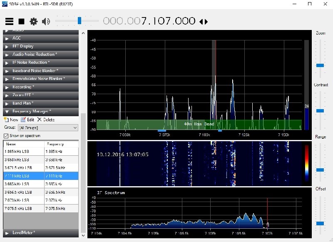The width and height of the screenshot is (333, 242).
Task: Click the 7.107.000 frequency display
Action: pyautogui.click(x=149, y=21)
